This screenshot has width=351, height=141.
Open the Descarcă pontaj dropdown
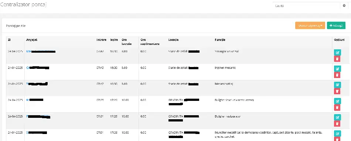click(x=310, y=25)
